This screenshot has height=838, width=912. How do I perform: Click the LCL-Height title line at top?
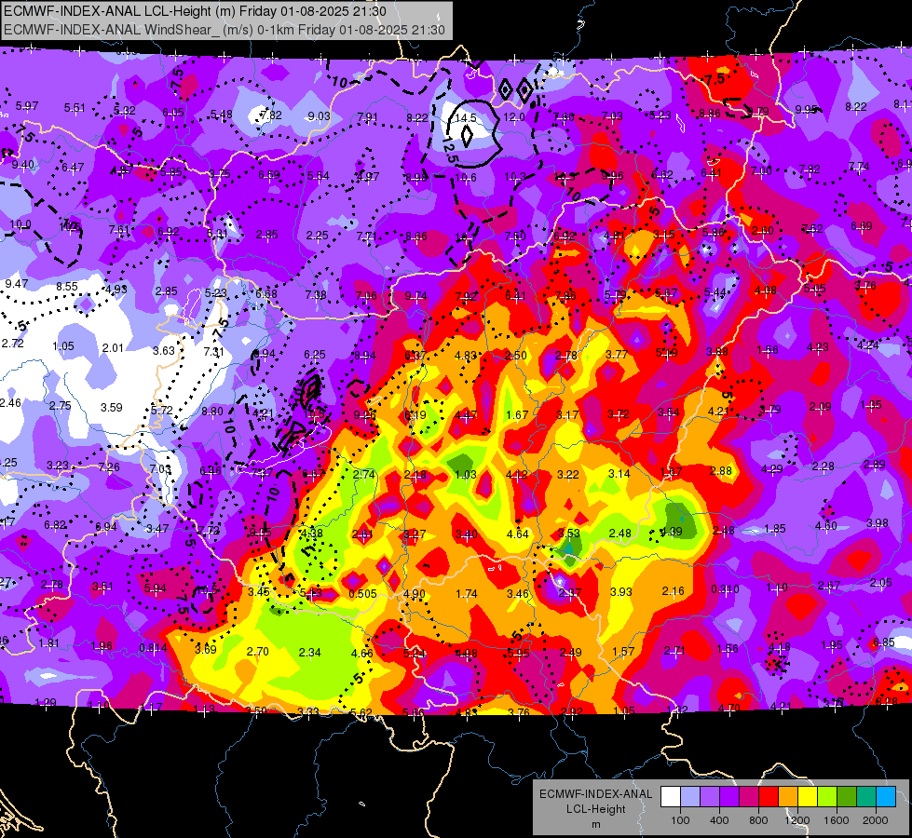pyautogui.click(x=195, y=11)
